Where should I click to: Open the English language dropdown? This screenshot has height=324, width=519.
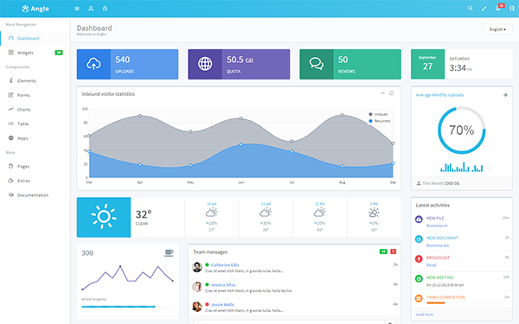click(497, 29)
